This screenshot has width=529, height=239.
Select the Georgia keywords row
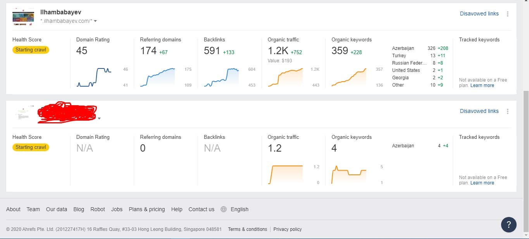[420, 78]
